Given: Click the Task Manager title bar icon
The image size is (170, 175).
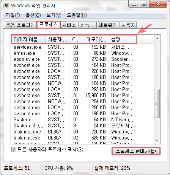Looking at the screenshot, I should [6, 6].
